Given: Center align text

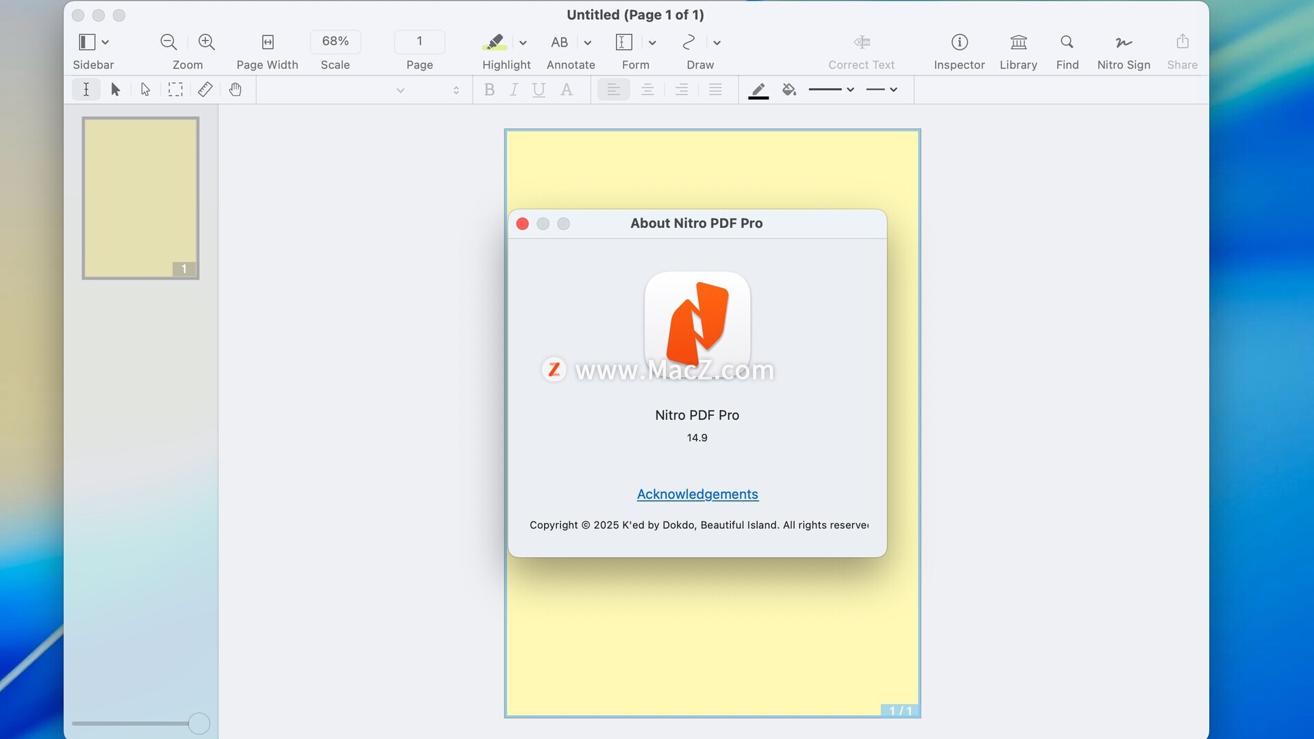Looking at the screenshot, I should pyautogui.click(x=647, y=90).
